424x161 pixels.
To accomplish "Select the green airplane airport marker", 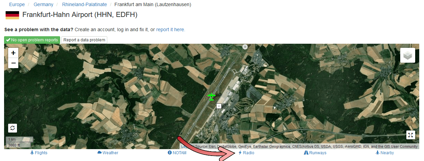I will coord(211,97).
